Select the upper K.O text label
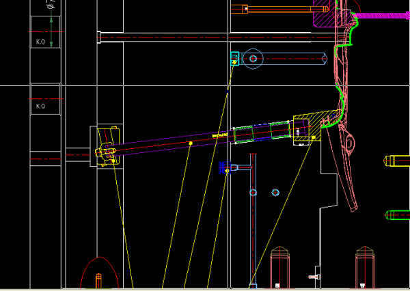Screen dimensions: 410x291 pyautogui.click(x=40, y=42)
